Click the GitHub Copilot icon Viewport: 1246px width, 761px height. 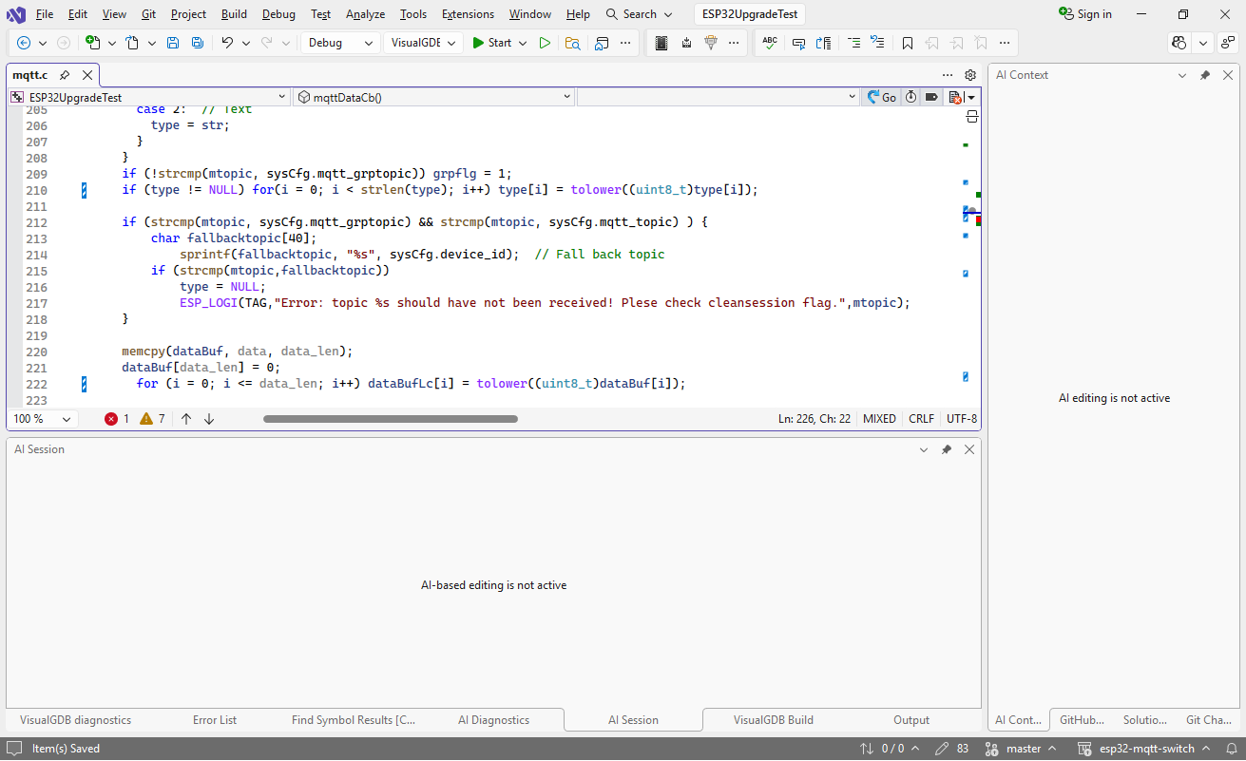click(x=1179, y=43)
